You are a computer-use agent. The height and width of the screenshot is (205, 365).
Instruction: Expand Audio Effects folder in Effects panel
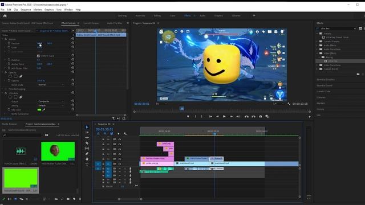pyautogui.click(x=317, y=46)
